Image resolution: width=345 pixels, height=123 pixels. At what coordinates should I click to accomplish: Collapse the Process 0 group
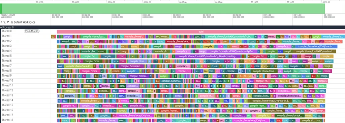(x=1, y=28)
